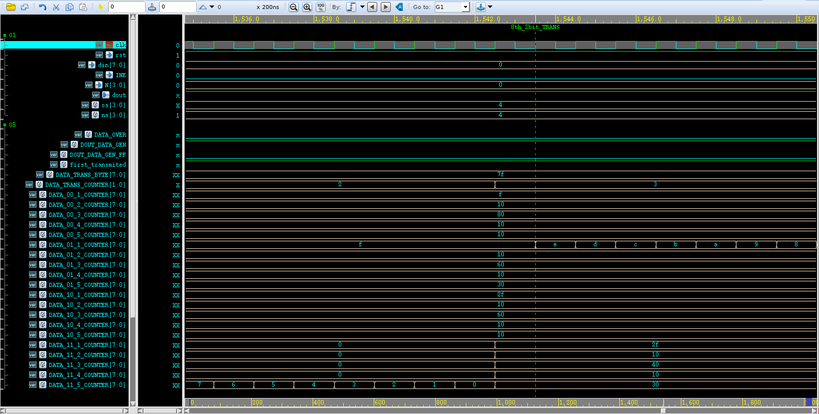Click the reload waveform icon
Image resolution: width=819 pixels, height=414 pixels.
(25, 7)
